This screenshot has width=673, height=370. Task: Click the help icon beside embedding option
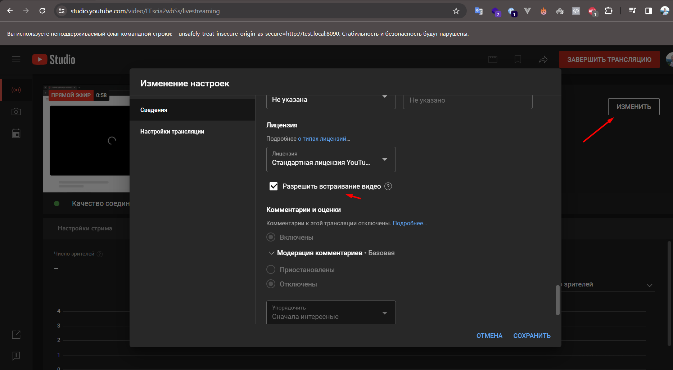click(x=388, y=186)
